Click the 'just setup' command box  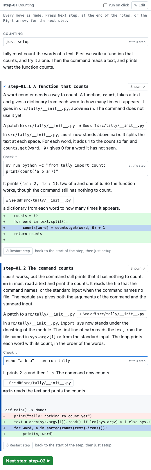click(x=75, y=42)
